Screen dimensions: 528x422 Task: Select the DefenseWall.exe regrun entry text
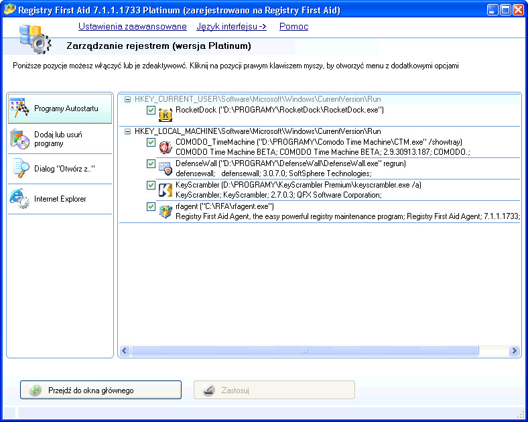point(291,163)
